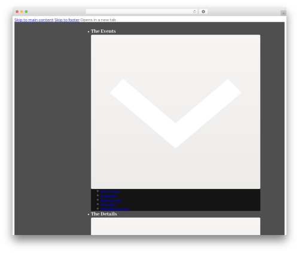Follow the Skip to main content link
This screenshot has height=253, width=299.
coord(34,20)
